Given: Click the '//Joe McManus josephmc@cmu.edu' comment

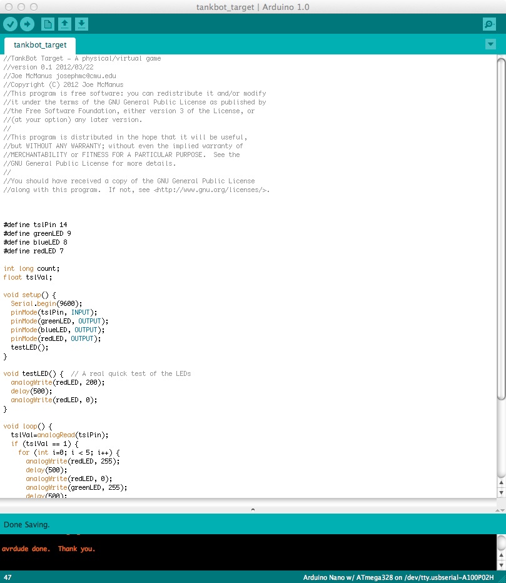Looking at the screenshot, I should coord(59,76).
